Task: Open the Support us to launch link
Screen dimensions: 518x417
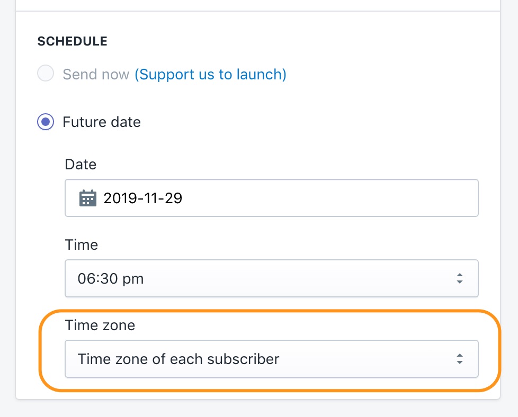Action: click(x=210, y=74)
